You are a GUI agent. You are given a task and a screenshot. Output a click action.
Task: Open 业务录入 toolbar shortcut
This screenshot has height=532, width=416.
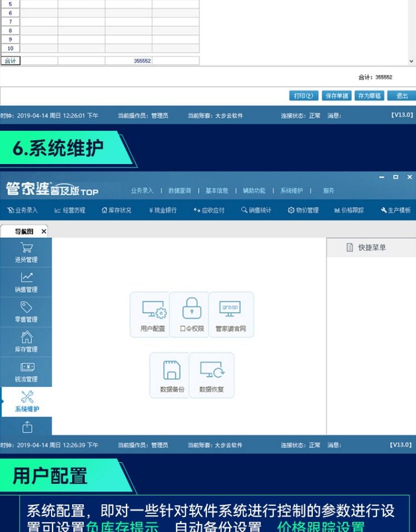point(22,211)
